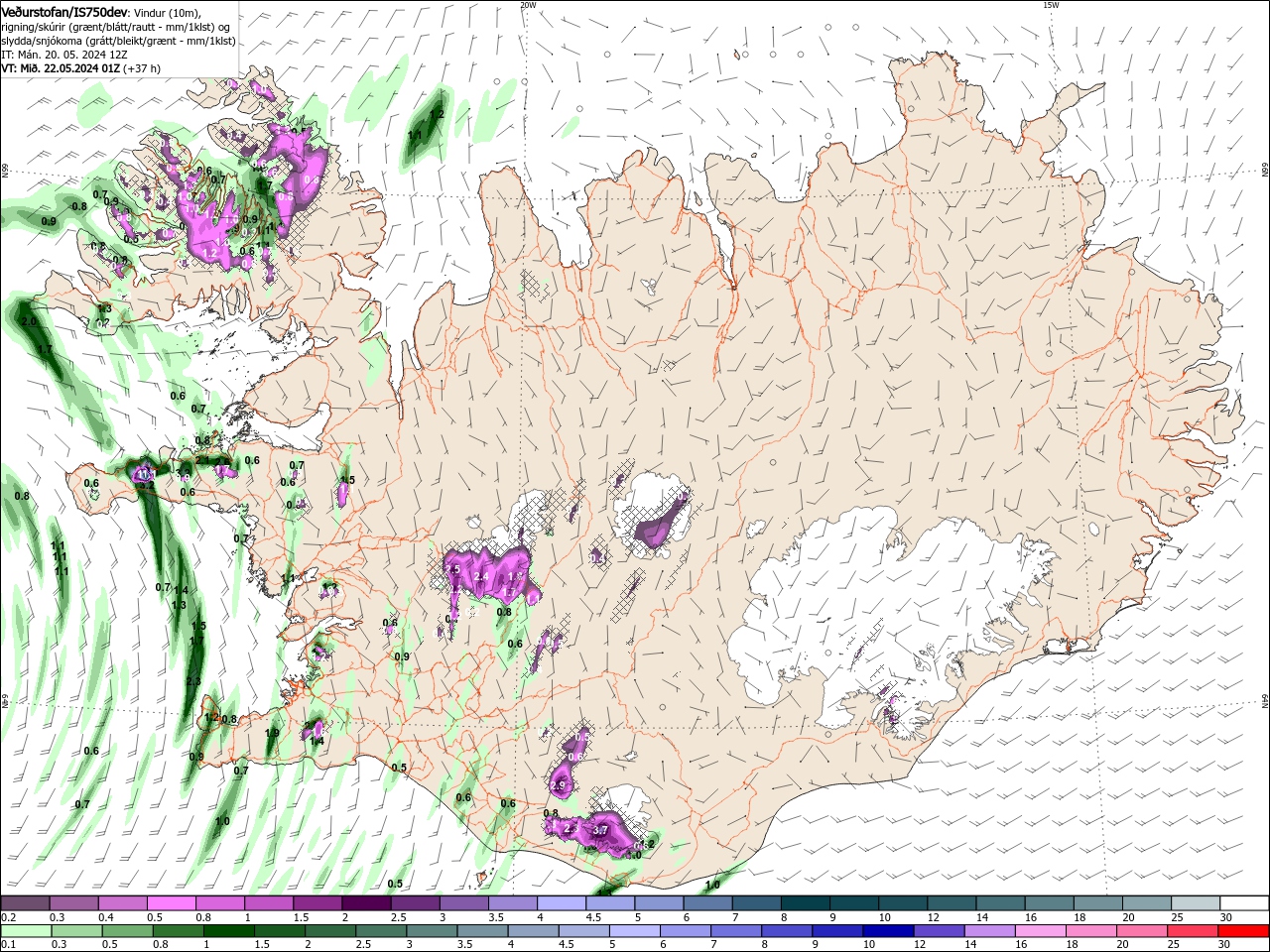Select the 10 deep blue swatch in bottom legend

pos(888,931)
